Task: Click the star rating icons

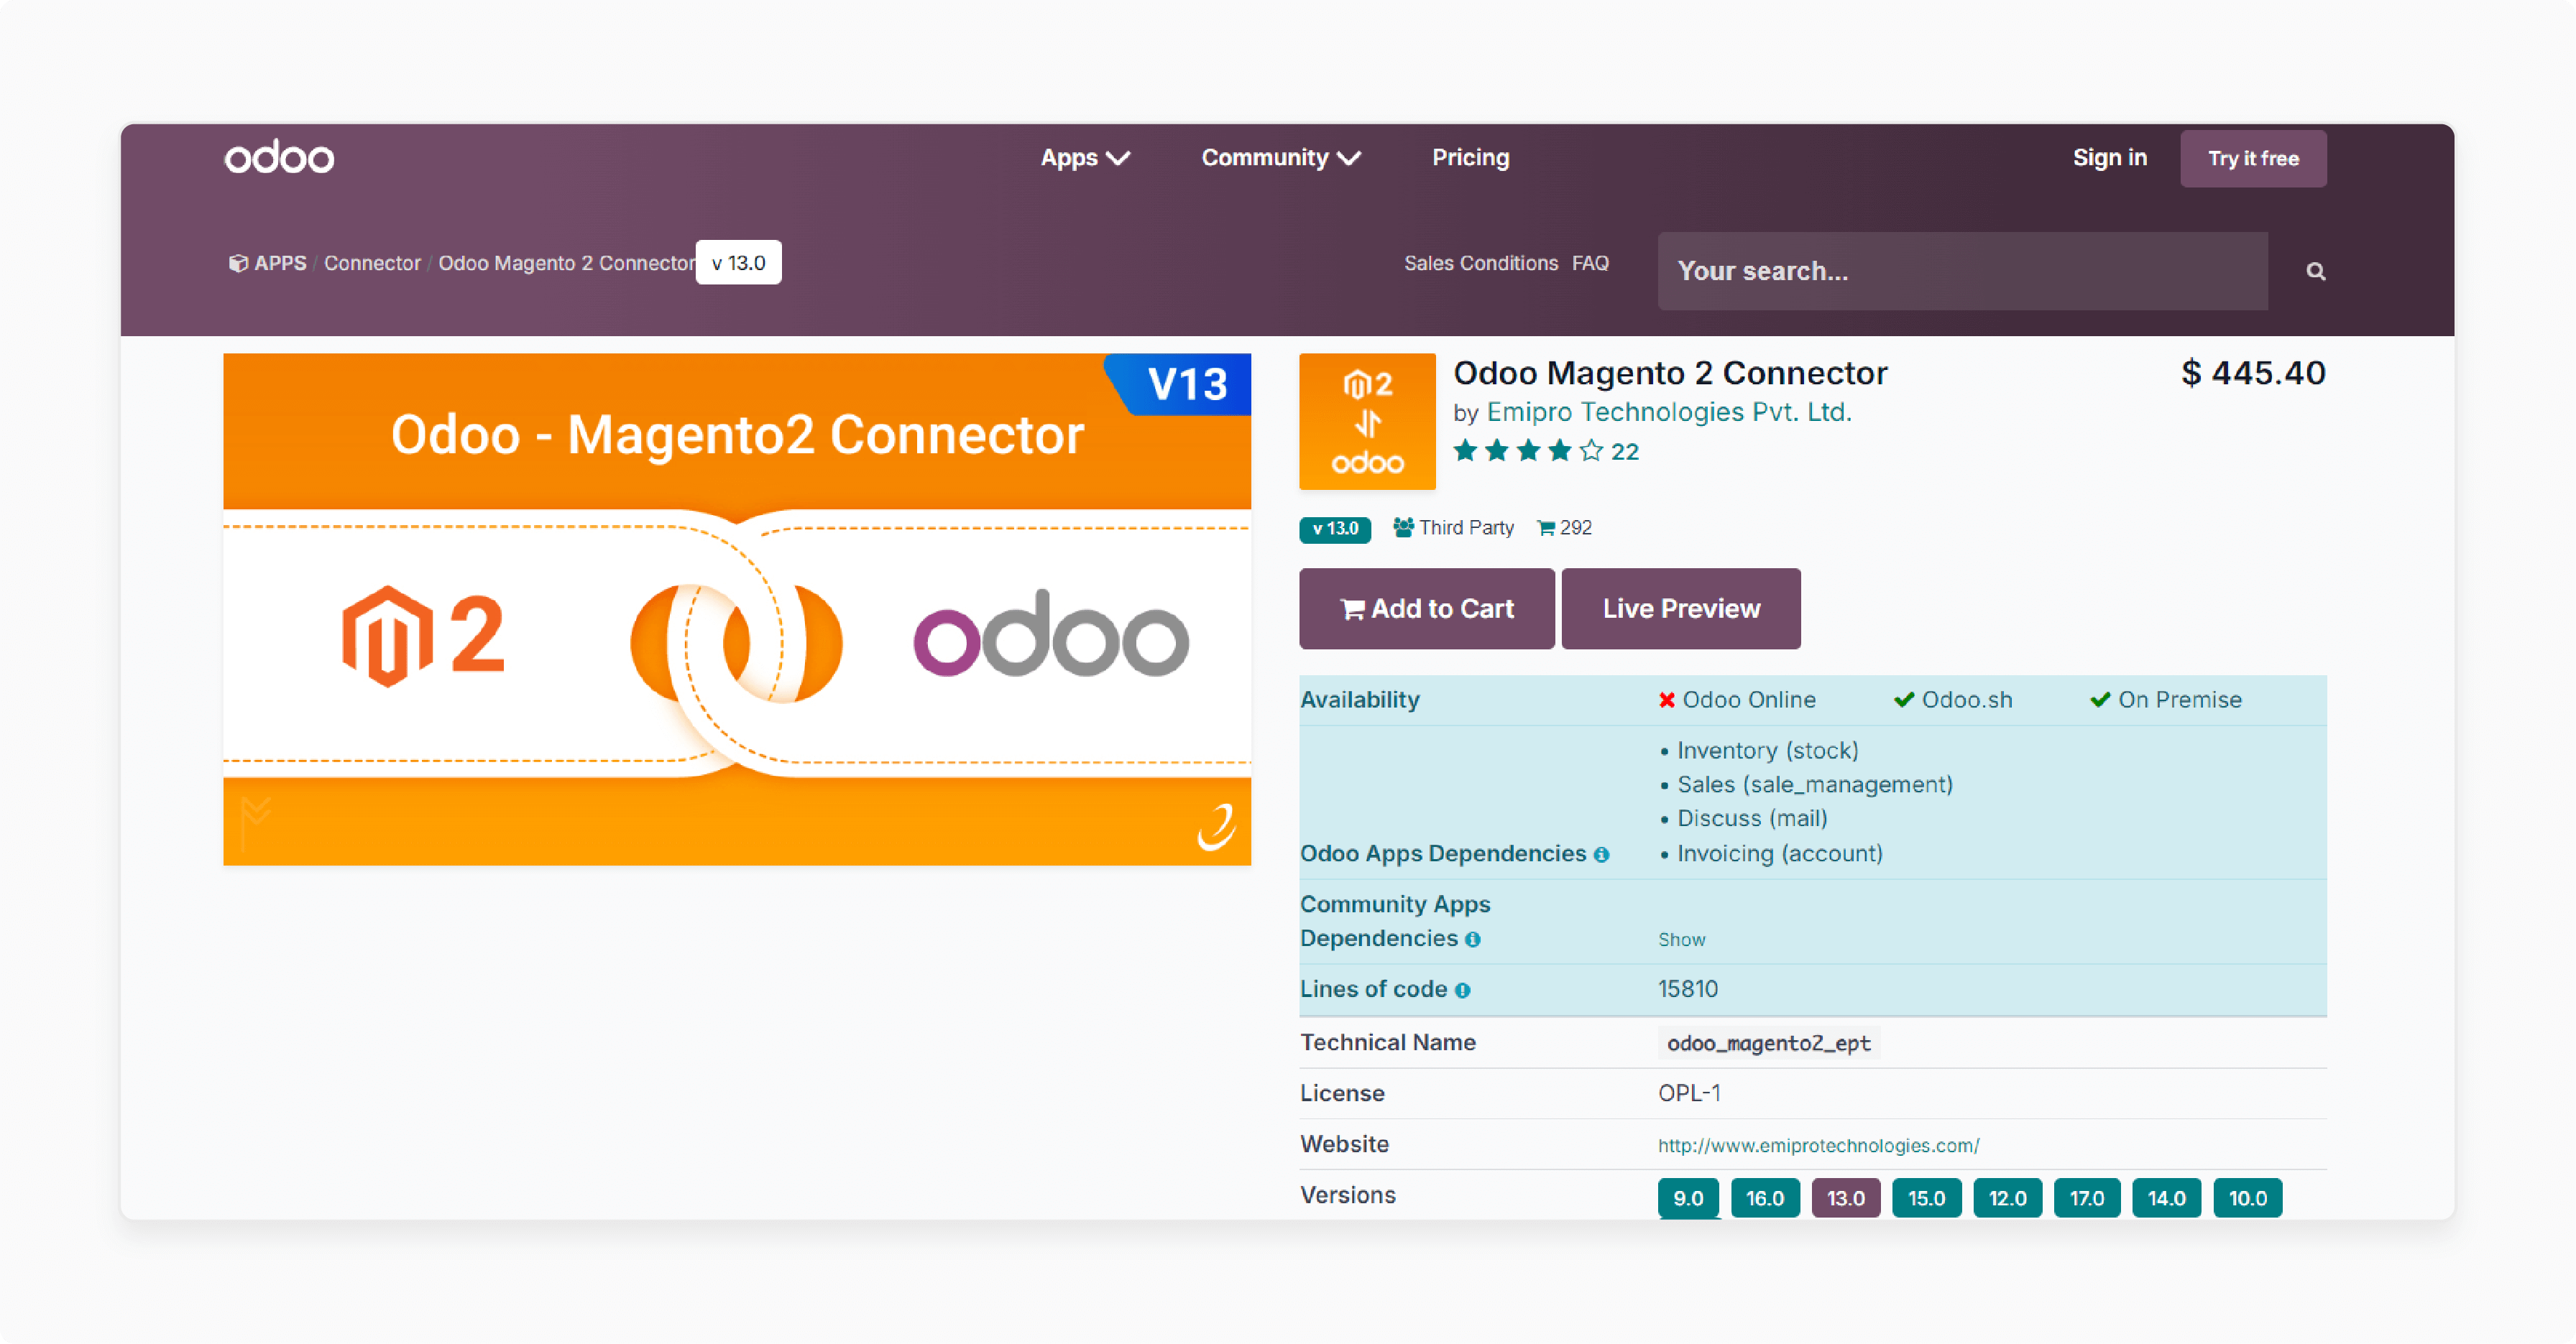Action: pyautogui.click(x=1527, y=450)
